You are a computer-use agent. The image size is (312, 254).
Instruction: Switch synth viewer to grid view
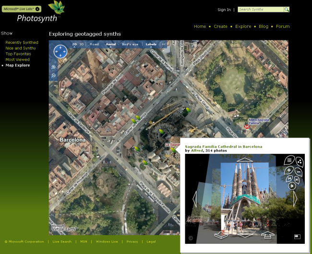pyautogui.click(x=289, y=160)
